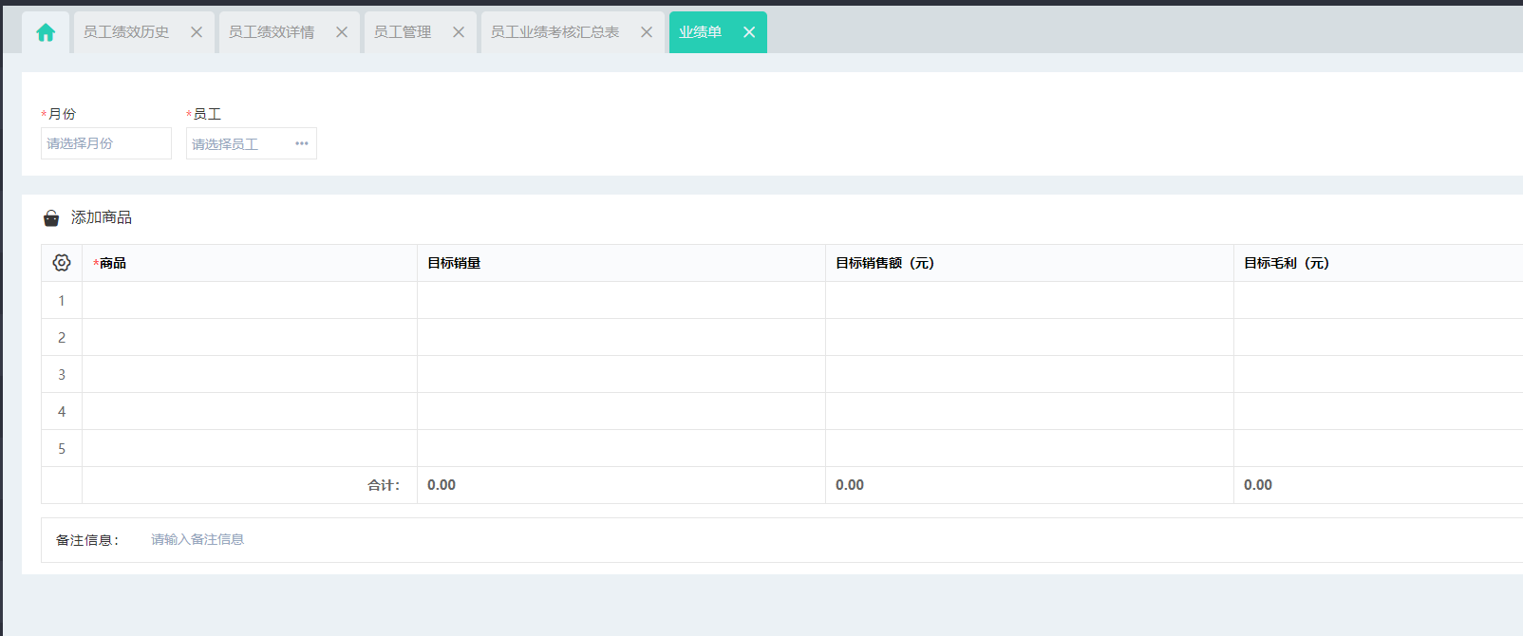Close the 员工绩效历史 tab
This screenshot has height=636, width=1523.
197,32
